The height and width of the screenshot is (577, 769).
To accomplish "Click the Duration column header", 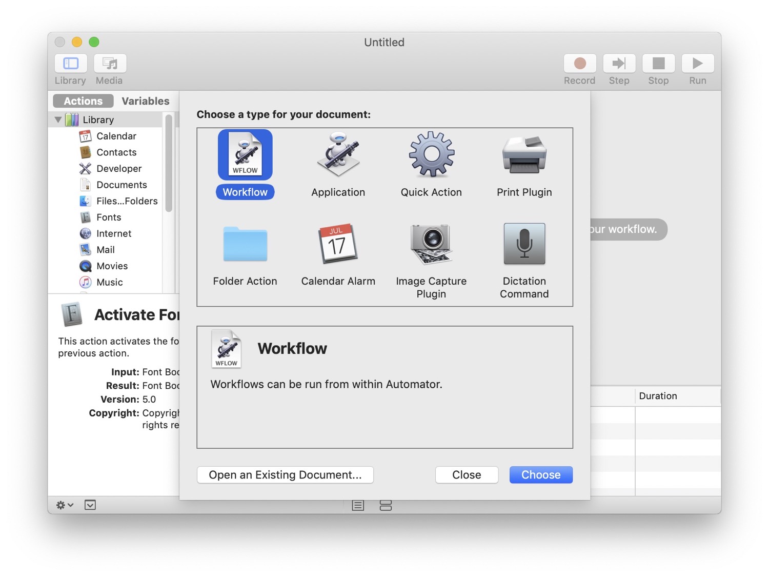I will coord(678,396).
